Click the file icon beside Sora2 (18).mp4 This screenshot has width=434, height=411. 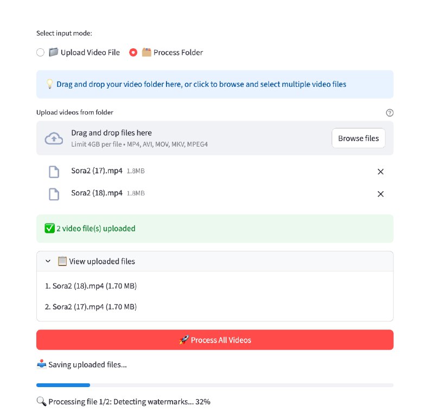[54, 194]
